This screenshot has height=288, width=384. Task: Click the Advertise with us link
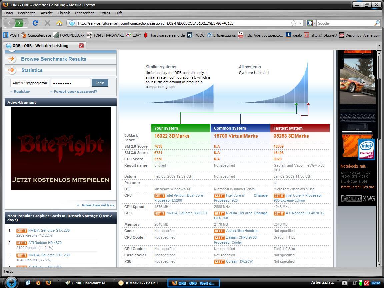point(98,205)
